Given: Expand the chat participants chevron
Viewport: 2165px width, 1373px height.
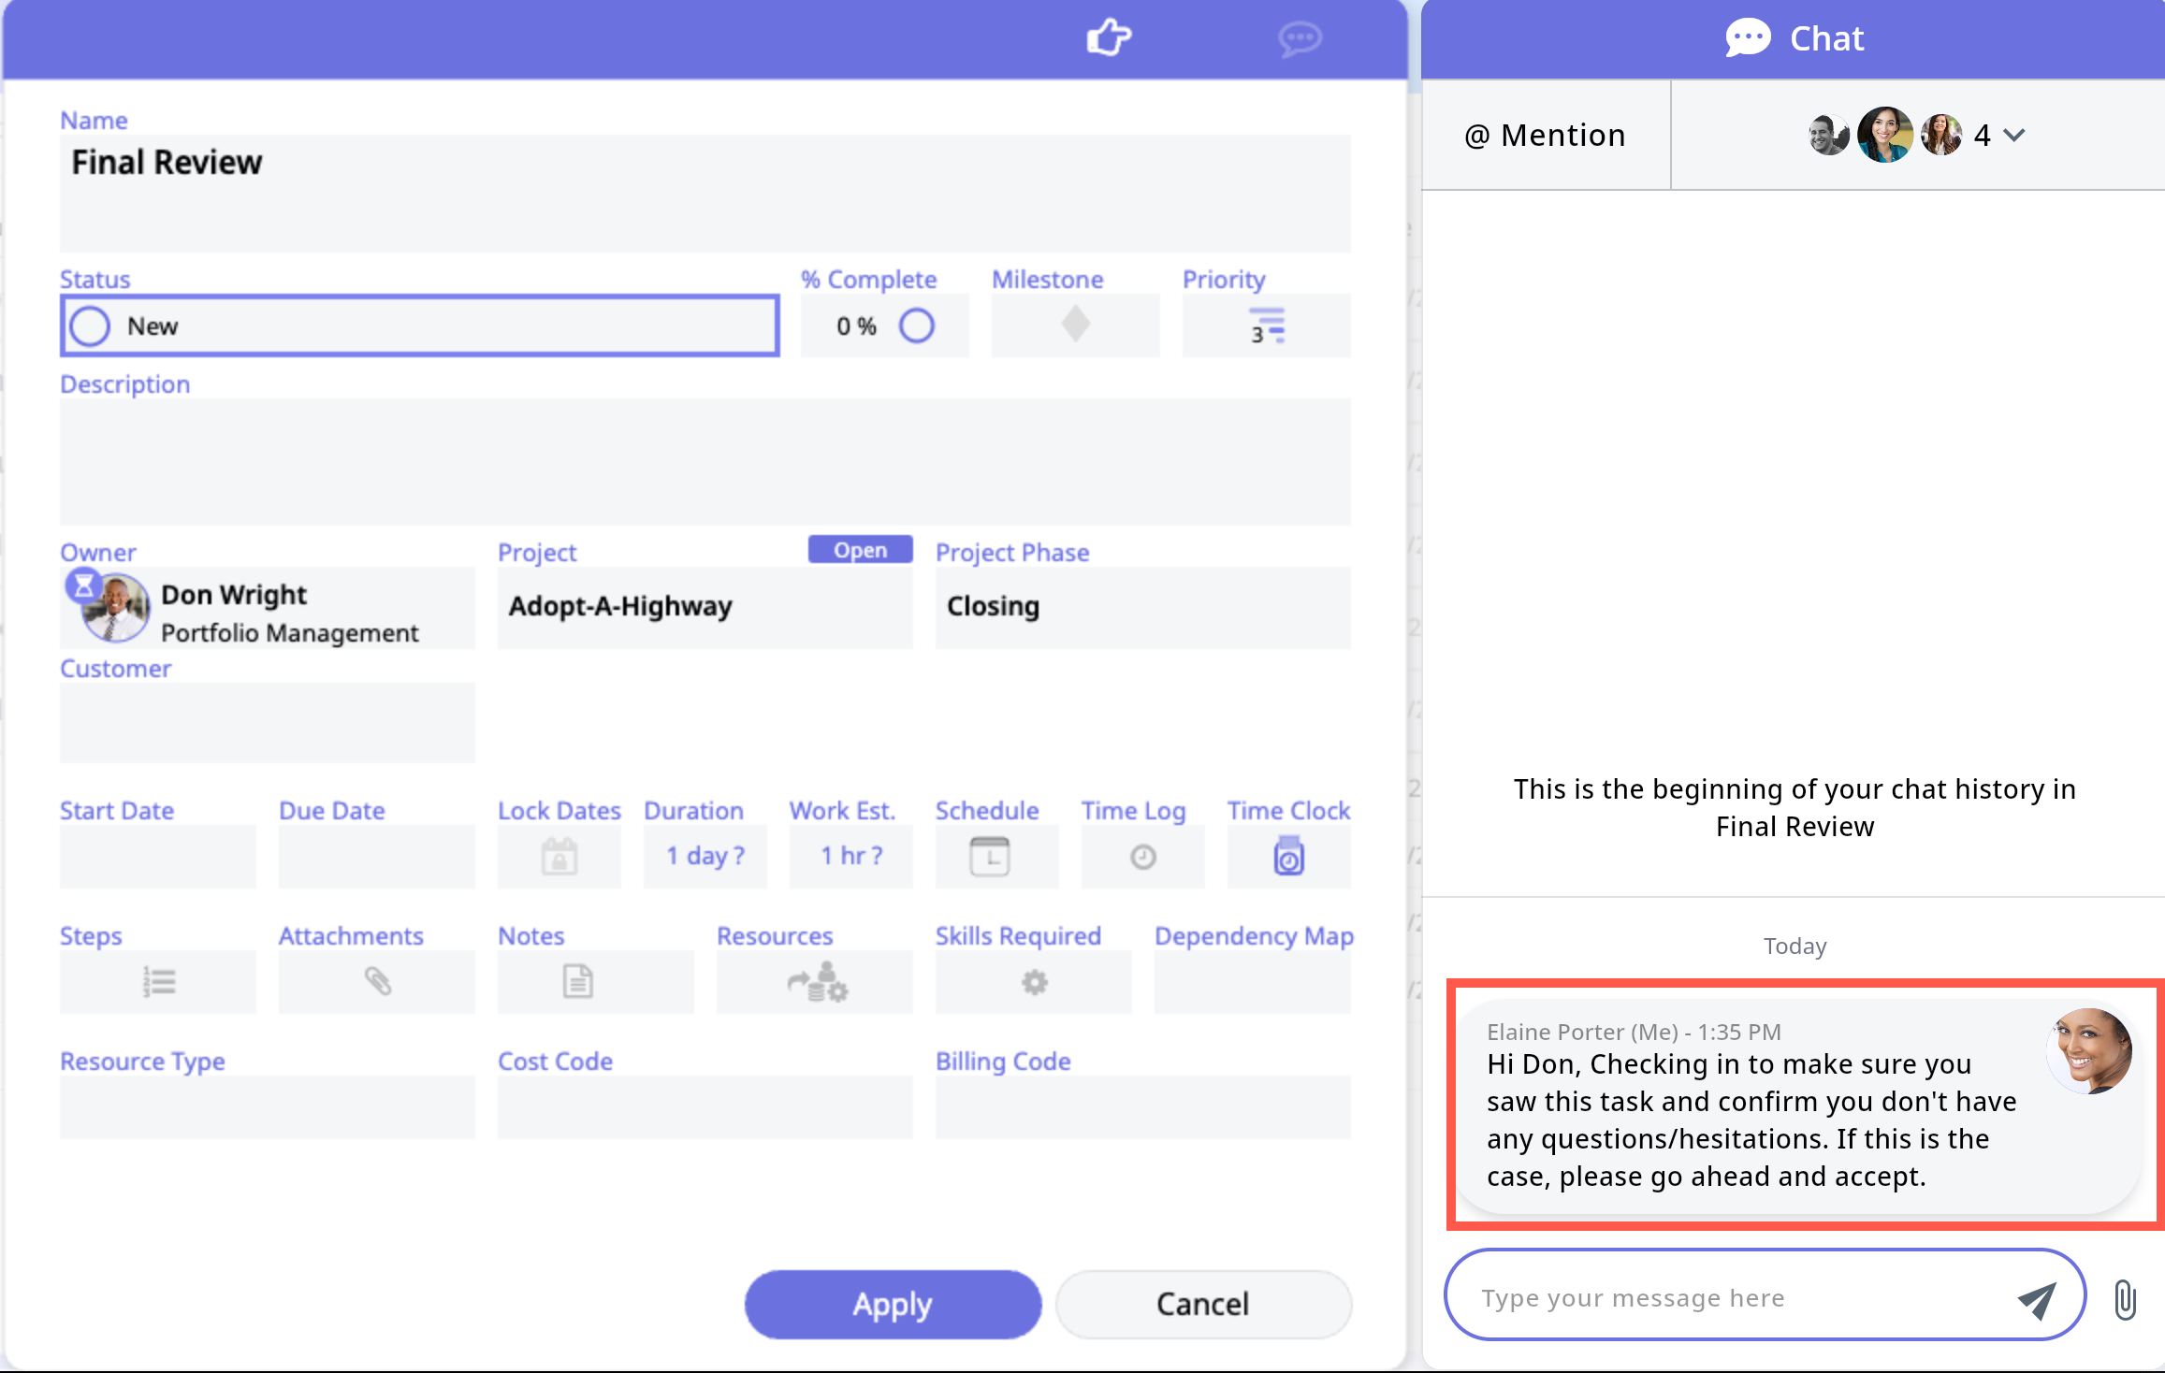Looking at the screenshot, I should [x=2014, y=135].
